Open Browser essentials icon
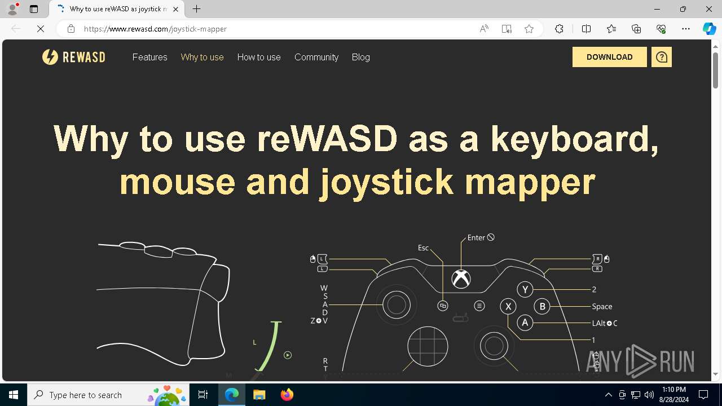Screen dimensions: 722x406 pos(661,29)
